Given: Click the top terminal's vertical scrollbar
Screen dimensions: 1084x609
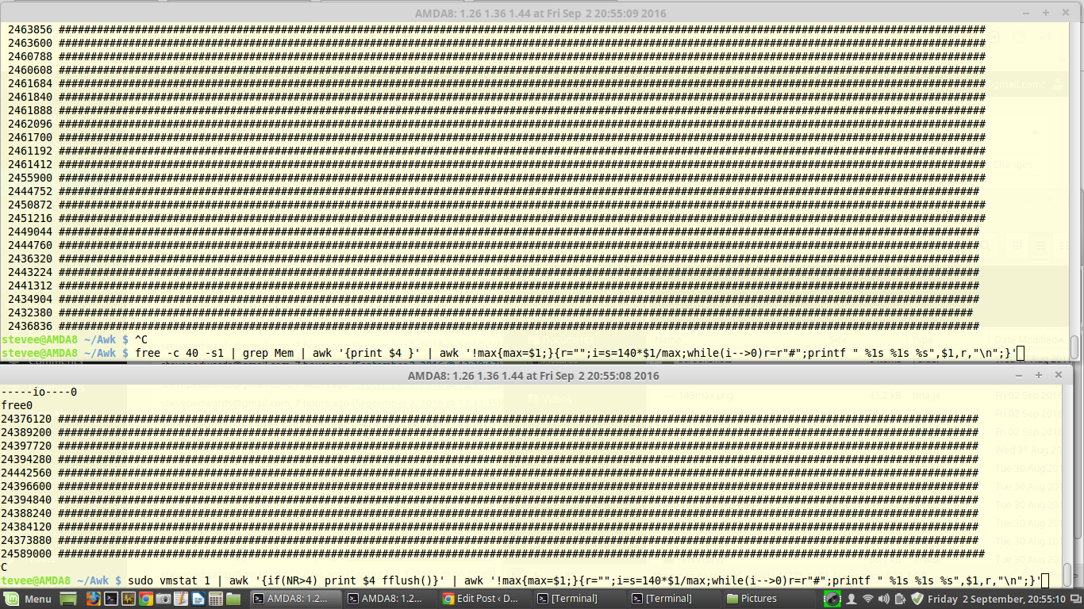Looking at the screenshot, I should pos(1074,347).
